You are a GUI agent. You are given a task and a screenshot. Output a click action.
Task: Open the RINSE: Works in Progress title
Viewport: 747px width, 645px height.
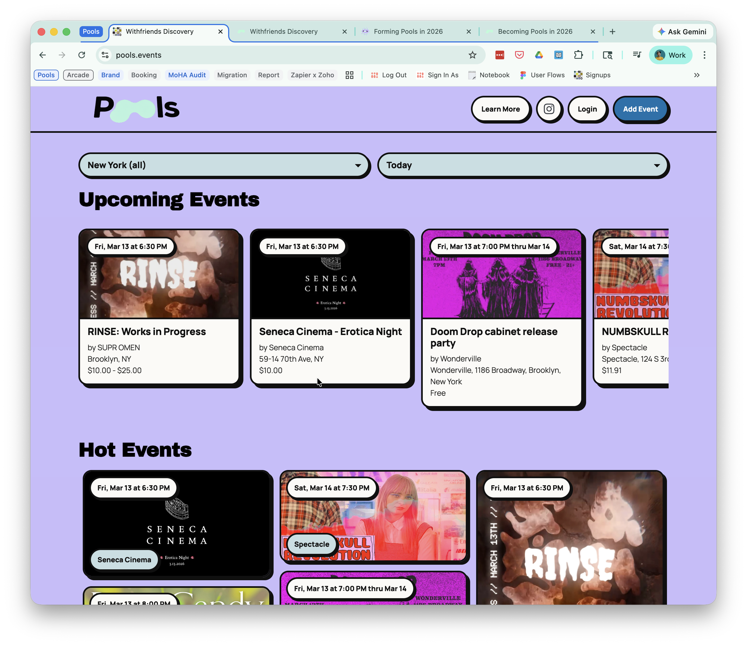tap(147, 331)
